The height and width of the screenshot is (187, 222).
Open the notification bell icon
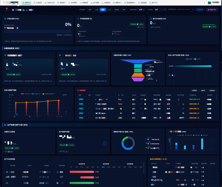coord(204,3)
